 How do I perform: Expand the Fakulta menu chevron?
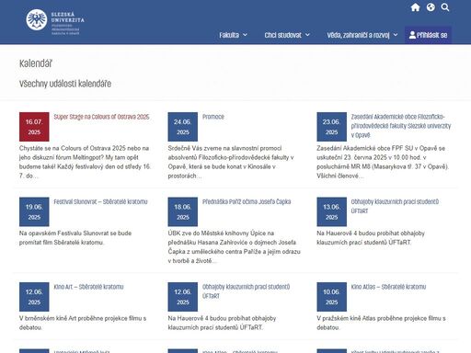[x=245, y=35]
